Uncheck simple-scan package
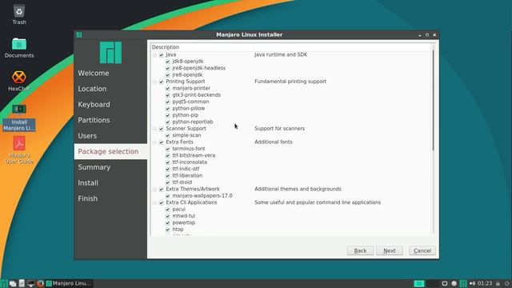 pyautogui.click(x=168, y=135)
